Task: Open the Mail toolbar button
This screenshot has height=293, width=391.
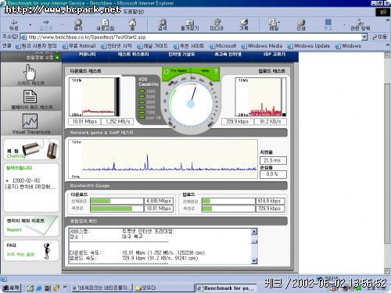Action: coord(273,24)
